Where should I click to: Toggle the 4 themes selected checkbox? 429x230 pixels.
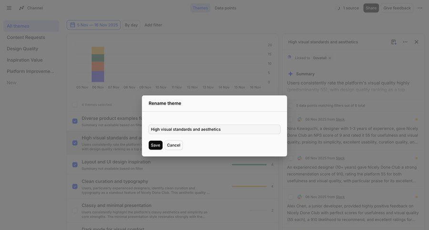click(75, 105)
